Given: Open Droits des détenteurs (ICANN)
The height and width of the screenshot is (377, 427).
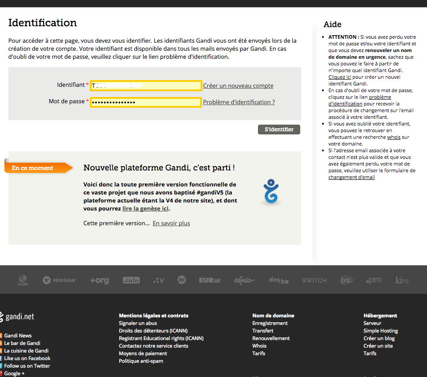Looking at the screenshot, I should click(x=153, y=331).
